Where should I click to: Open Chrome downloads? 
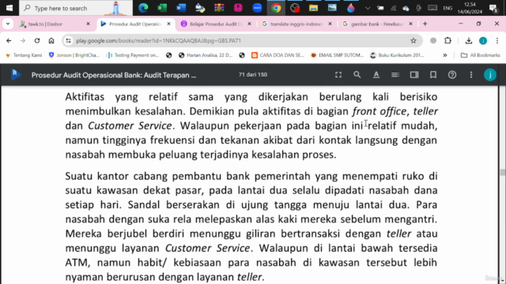[469, 40]
